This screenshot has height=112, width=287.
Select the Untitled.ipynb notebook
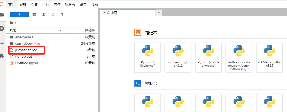(x=52, y=63)
